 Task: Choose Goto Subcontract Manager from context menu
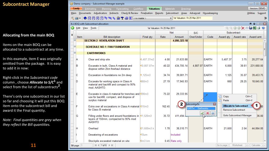(x=237, y=115)
